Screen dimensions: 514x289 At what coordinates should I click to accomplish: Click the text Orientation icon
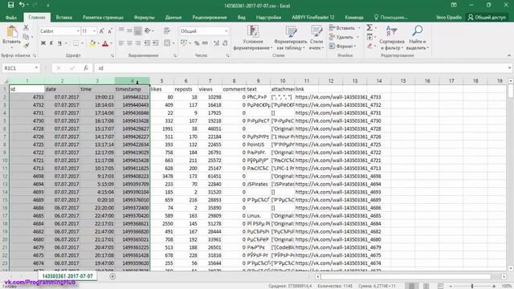click(x=148, y=31)
